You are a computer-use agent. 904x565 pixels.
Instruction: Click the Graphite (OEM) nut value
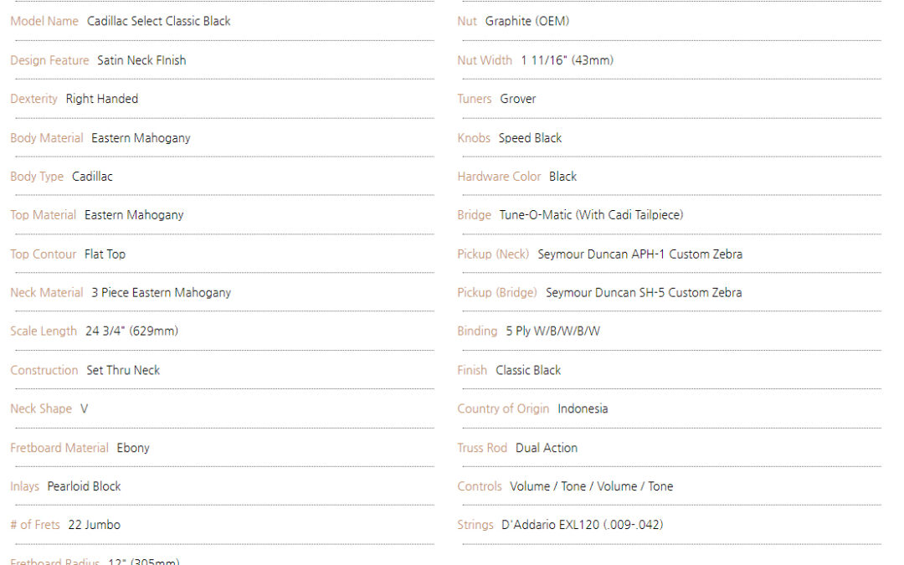point(527,21)
